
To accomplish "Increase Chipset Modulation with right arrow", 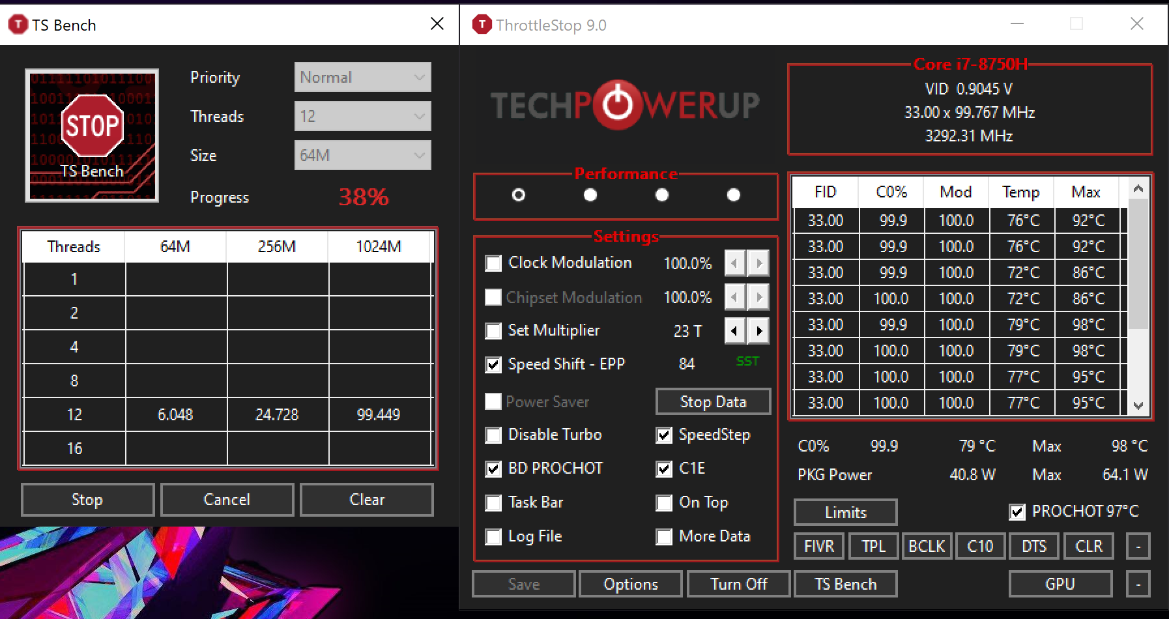I will pyautogui.click(x=758, y=297).
